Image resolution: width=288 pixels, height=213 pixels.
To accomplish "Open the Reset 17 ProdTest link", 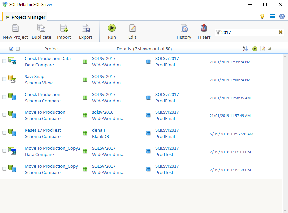I will [x=43, y=130].
